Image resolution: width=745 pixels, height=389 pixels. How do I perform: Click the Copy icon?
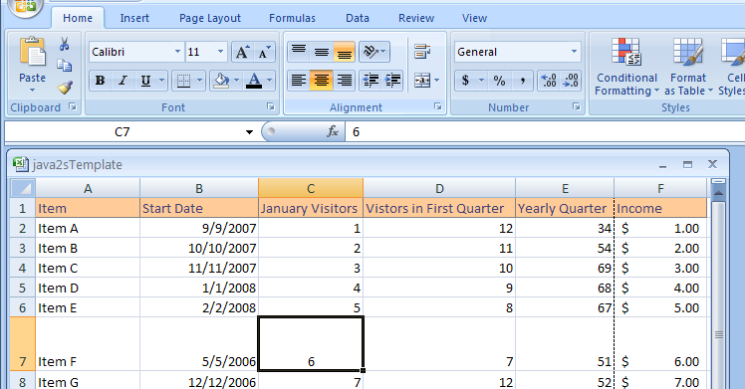pyautogui.click(x=64, y=66)
